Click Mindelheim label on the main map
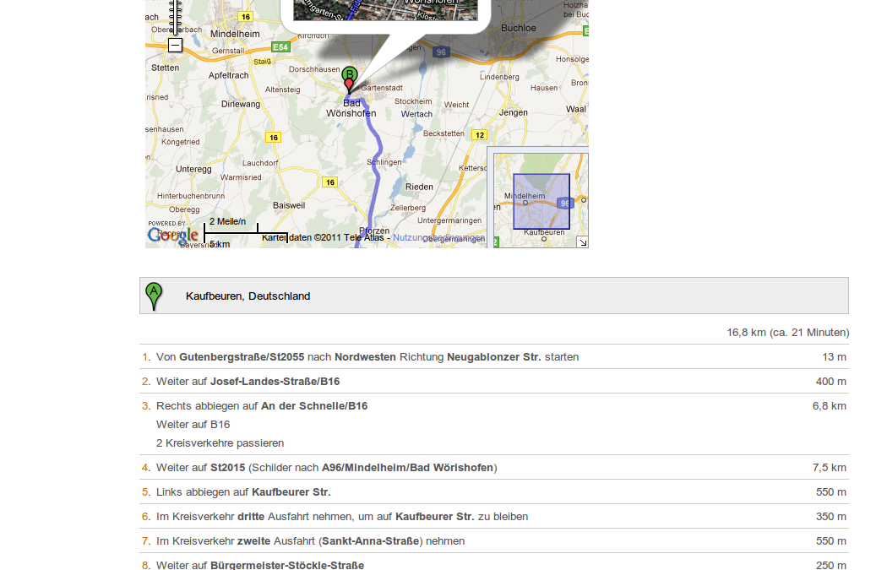The width and height of the screenshot is (887, 570). pos(235,34)
